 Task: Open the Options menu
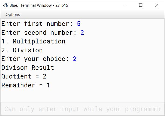[x=13, y=15]
